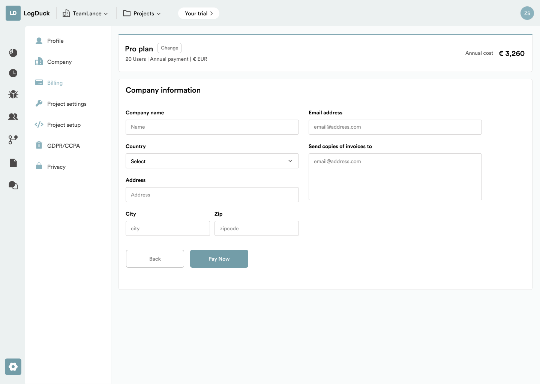Click the Change plan button
Screen dimensions: 540x384
(x=169, y=48)
